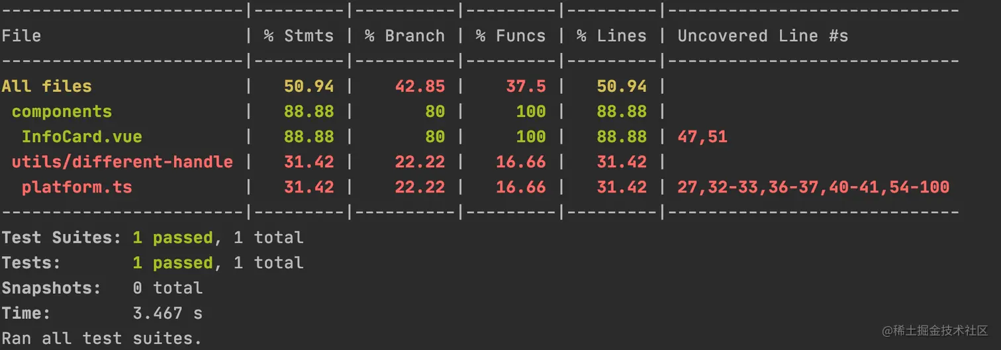Select utils/different-handle % Funcs value 16.66
This screenshot has height=350, width=1001.
click(x=521, y=162)
